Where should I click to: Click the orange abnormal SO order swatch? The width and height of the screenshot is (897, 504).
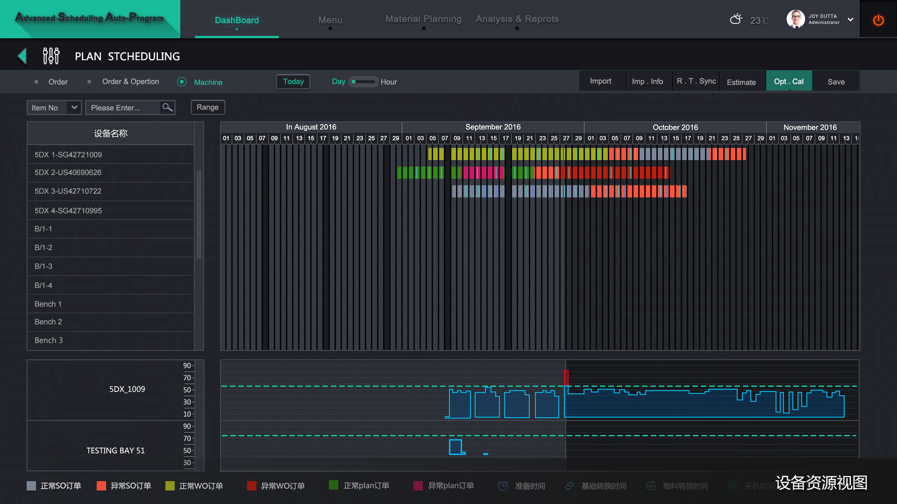(x=101, y=486)
